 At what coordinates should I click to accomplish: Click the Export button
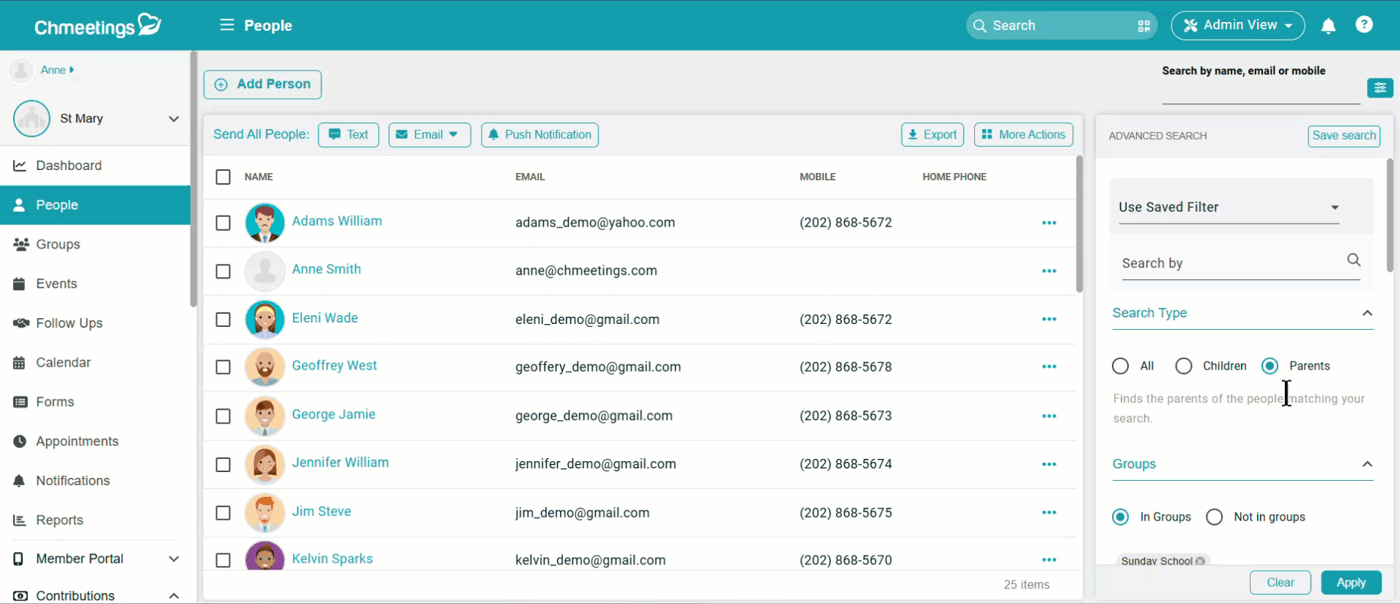932,135
